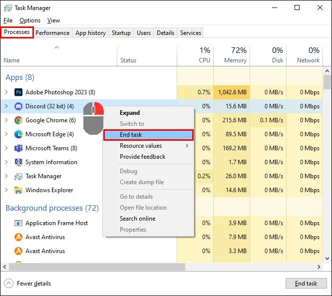Click the 169.2 MB memory value
The width and height of the screenshot is (332, 296).
[235, 148]
